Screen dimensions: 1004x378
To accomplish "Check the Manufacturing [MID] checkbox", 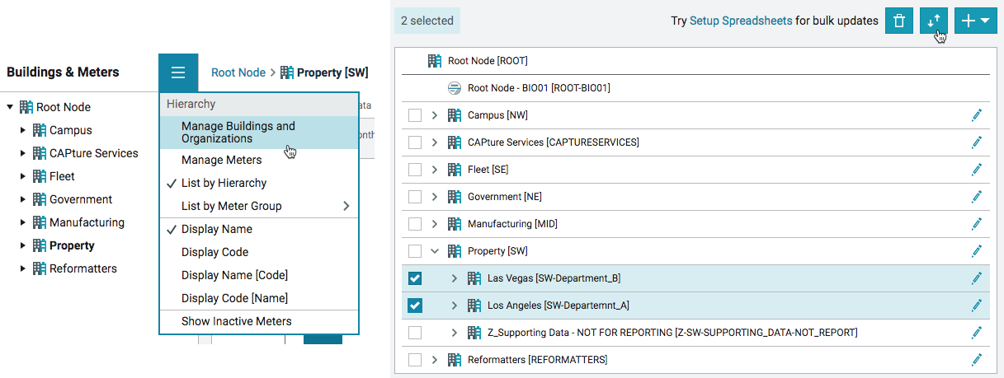I will point(415,224).
